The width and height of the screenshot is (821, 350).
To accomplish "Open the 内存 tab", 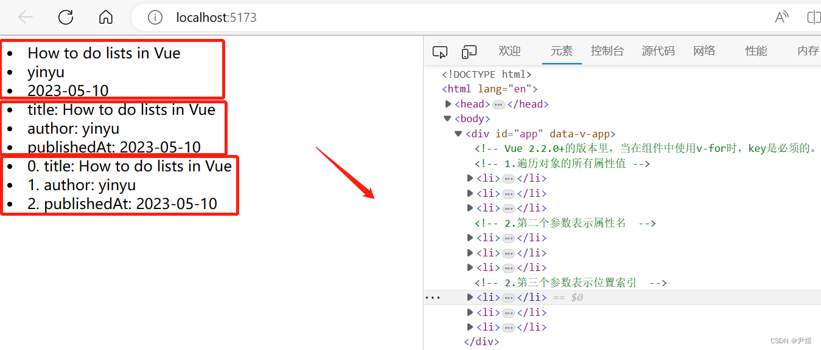I will (x=808, y=51).
